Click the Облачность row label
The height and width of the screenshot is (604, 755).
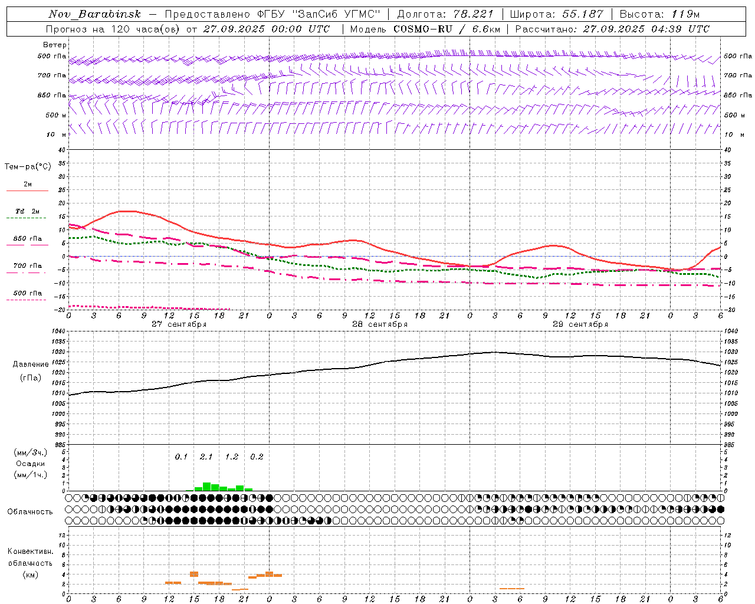click(x=30, y=512)
